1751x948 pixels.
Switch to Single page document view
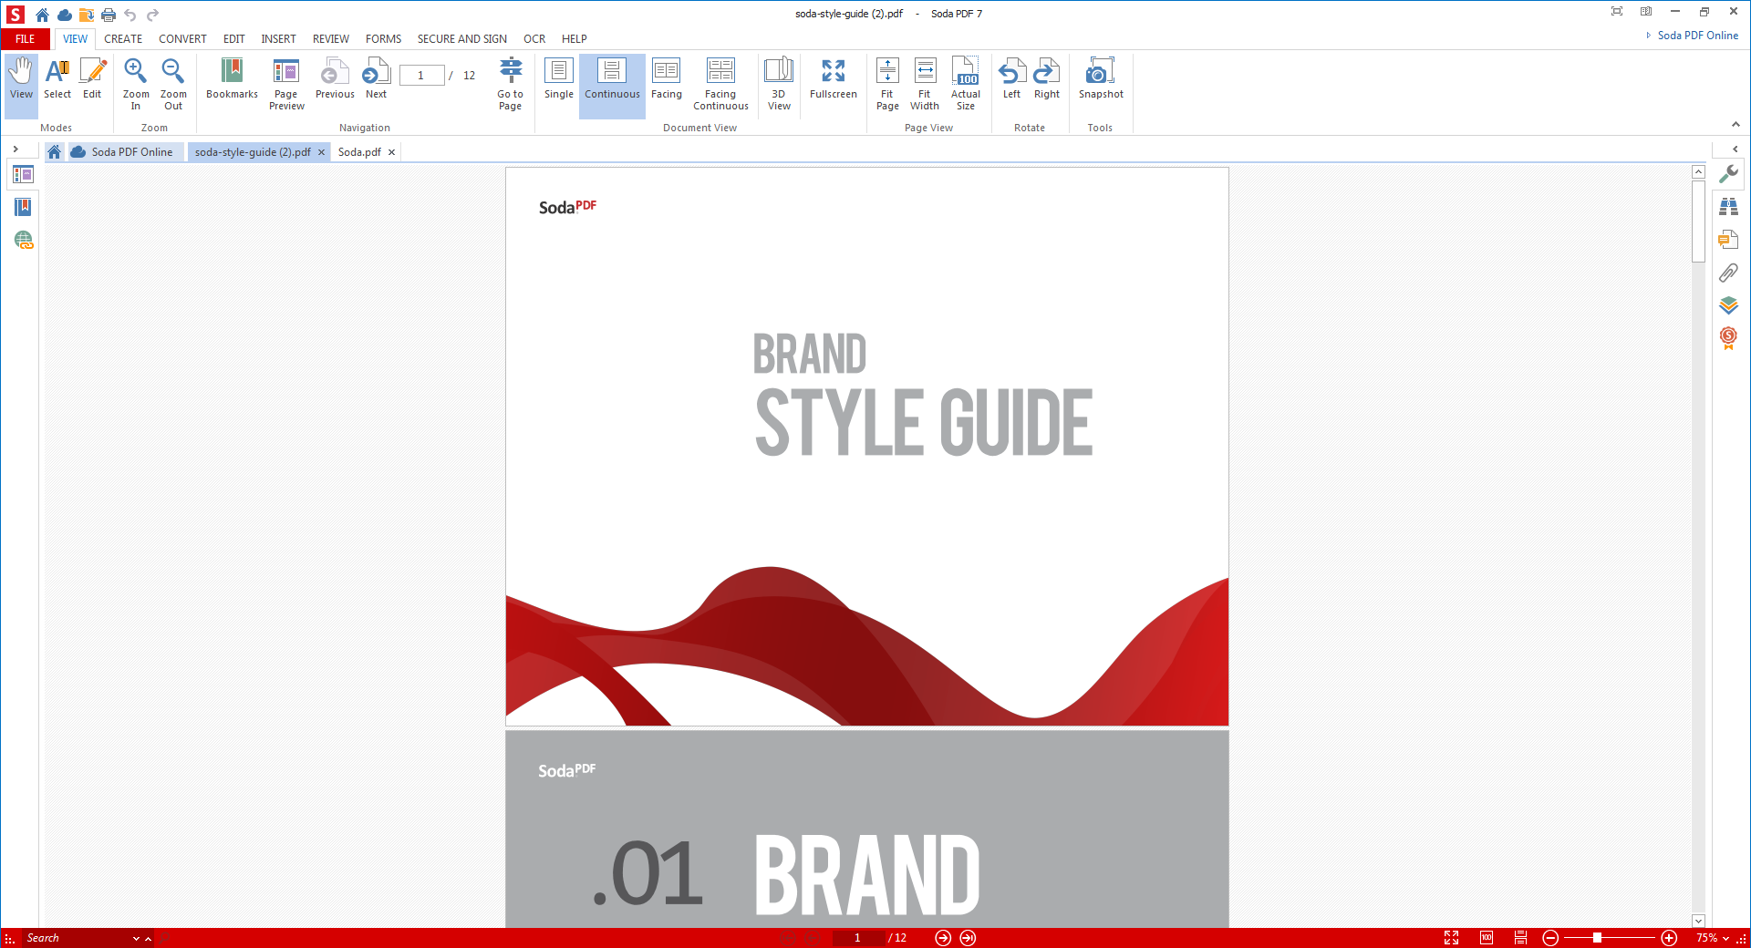pos(558,80)
